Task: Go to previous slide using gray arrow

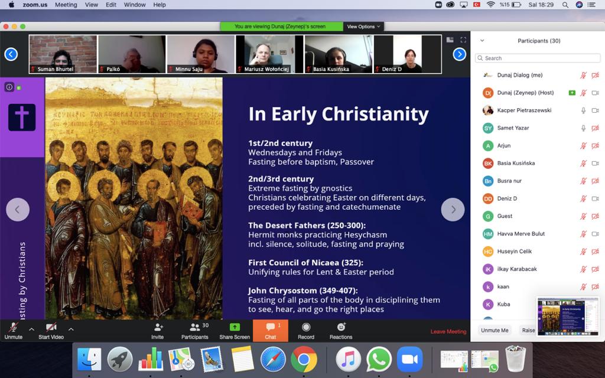Action: [x=17, y=210]
